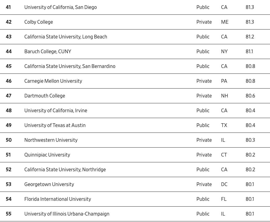Viewport: 270px width, 222px height.
Task: Select University of Texas at Austin
Action: (x=55, y=125)
